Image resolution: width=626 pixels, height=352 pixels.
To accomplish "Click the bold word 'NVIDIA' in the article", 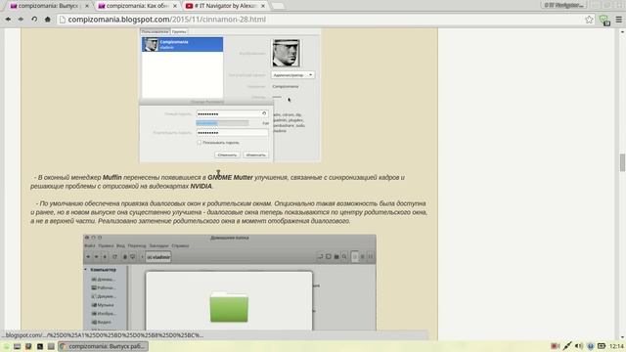I will pyautogui.click(x=201, y=187).
